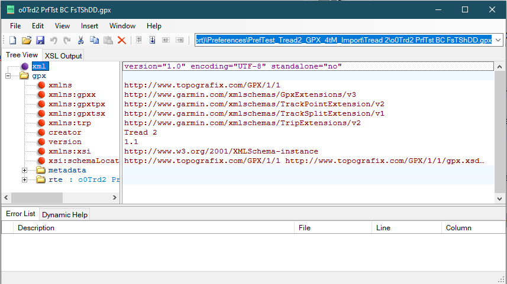Cut selection with the scissors icon
The height and width of the screenshot is (284, 507).
(80, 40)
